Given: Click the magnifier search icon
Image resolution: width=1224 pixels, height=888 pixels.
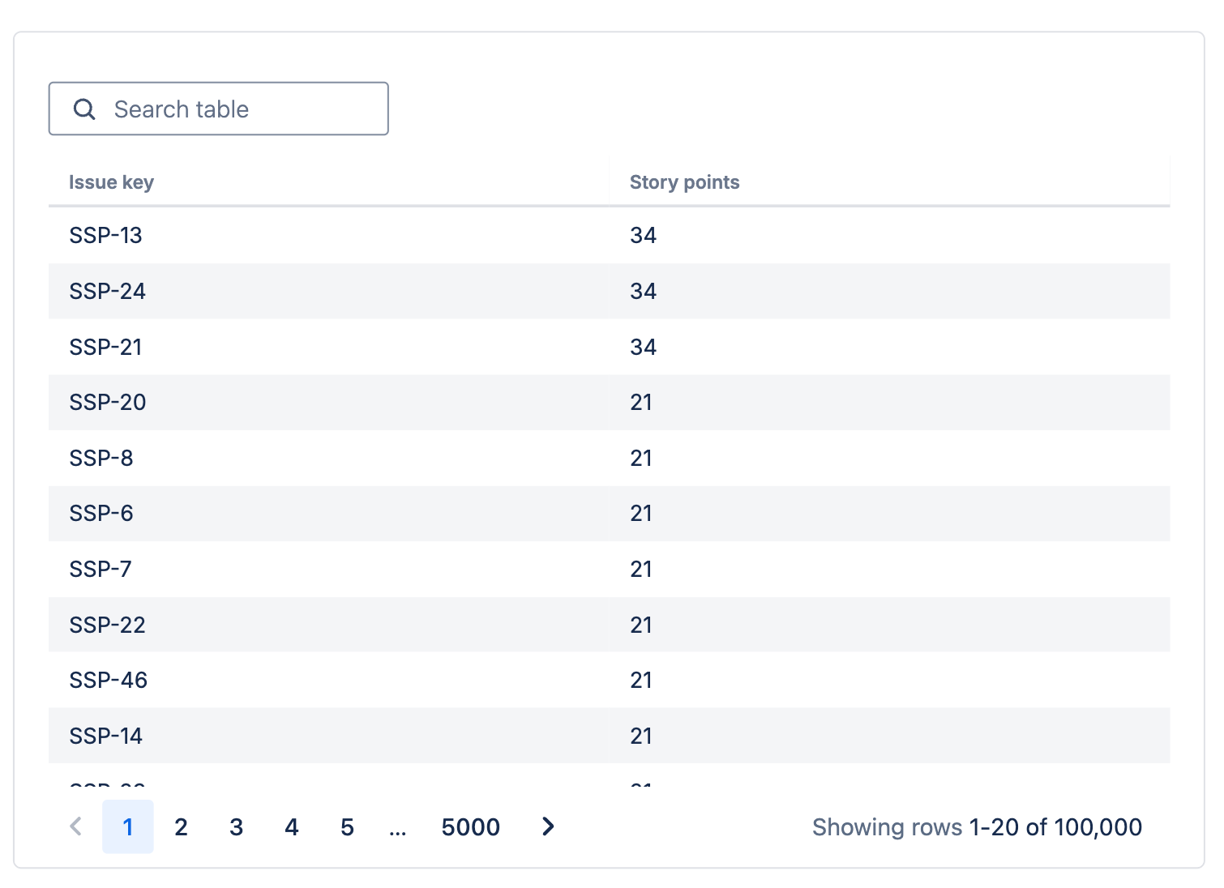Looking at the screenshot, I should tap(84, 109).
